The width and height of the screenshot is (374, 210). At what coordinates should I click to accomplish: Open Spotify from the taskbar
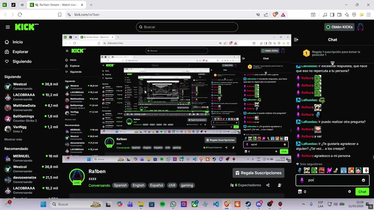162,204
